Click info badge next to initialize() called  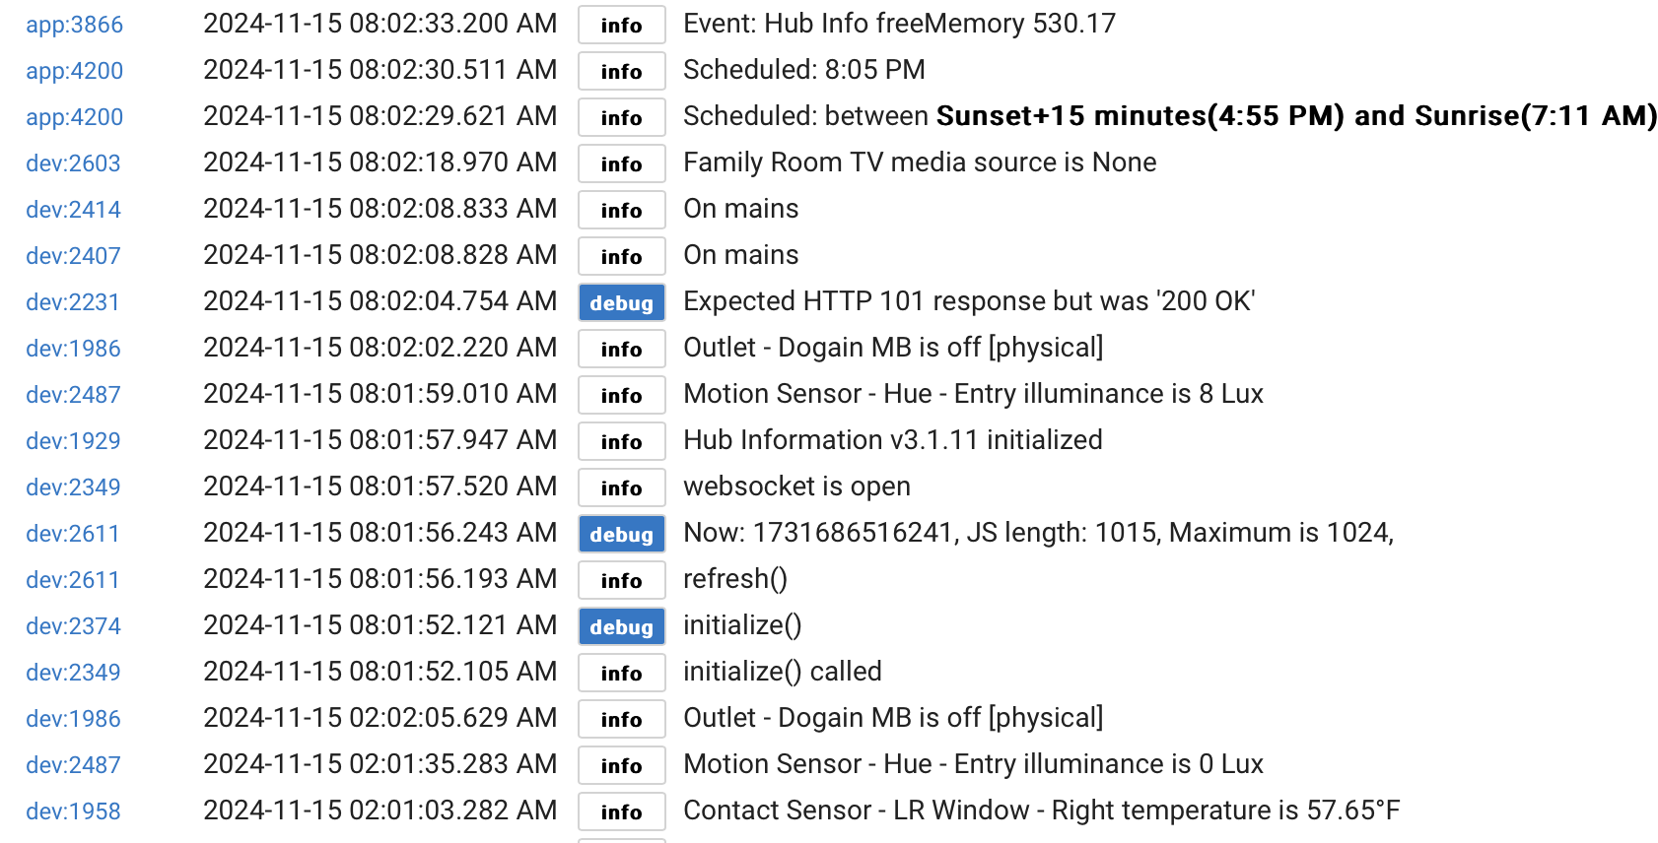pyautogui.click(x=621, y=673)
